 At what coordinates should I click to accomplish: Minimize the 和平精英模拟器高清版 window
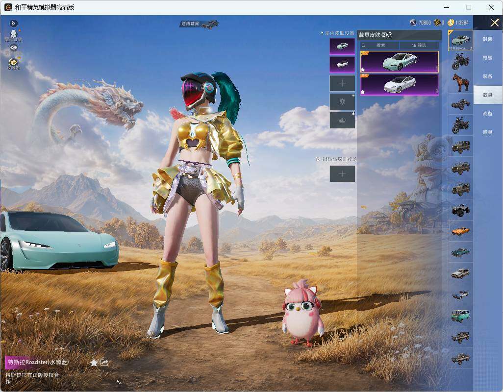click(447, 7)
